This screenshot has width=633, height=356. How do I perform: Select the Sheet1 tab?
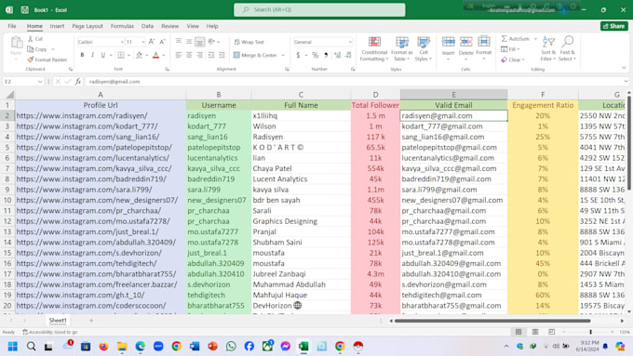(58, 320)
